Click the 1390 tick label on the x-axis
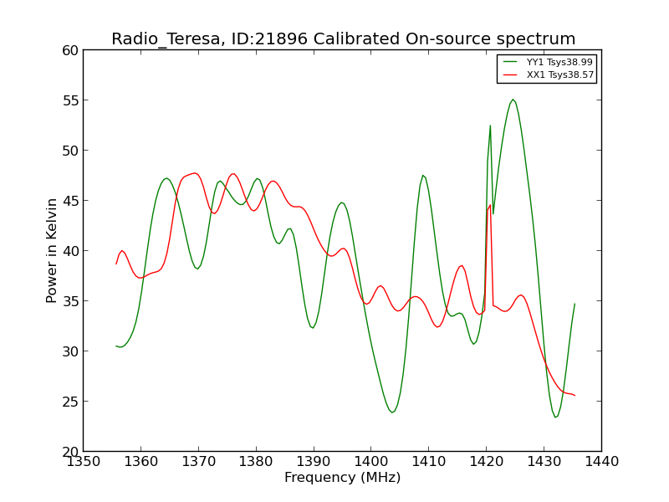Viewport: 669px width, 502px height. point(314,462)
